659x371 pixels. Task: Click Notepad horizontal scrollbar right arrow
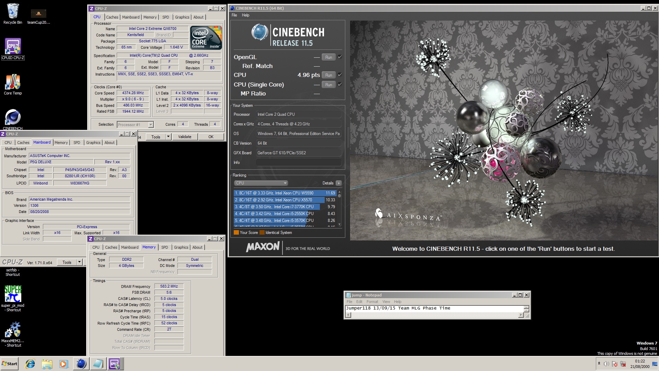[x=521, y=315]
